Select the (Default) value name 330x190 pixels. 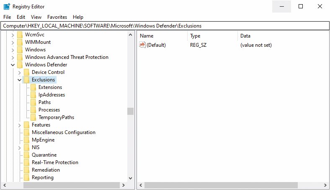pos(156,45)
